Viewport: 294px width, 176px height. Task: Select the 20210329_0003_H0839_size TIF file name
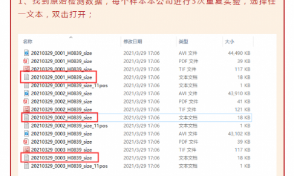pos(62,150)
